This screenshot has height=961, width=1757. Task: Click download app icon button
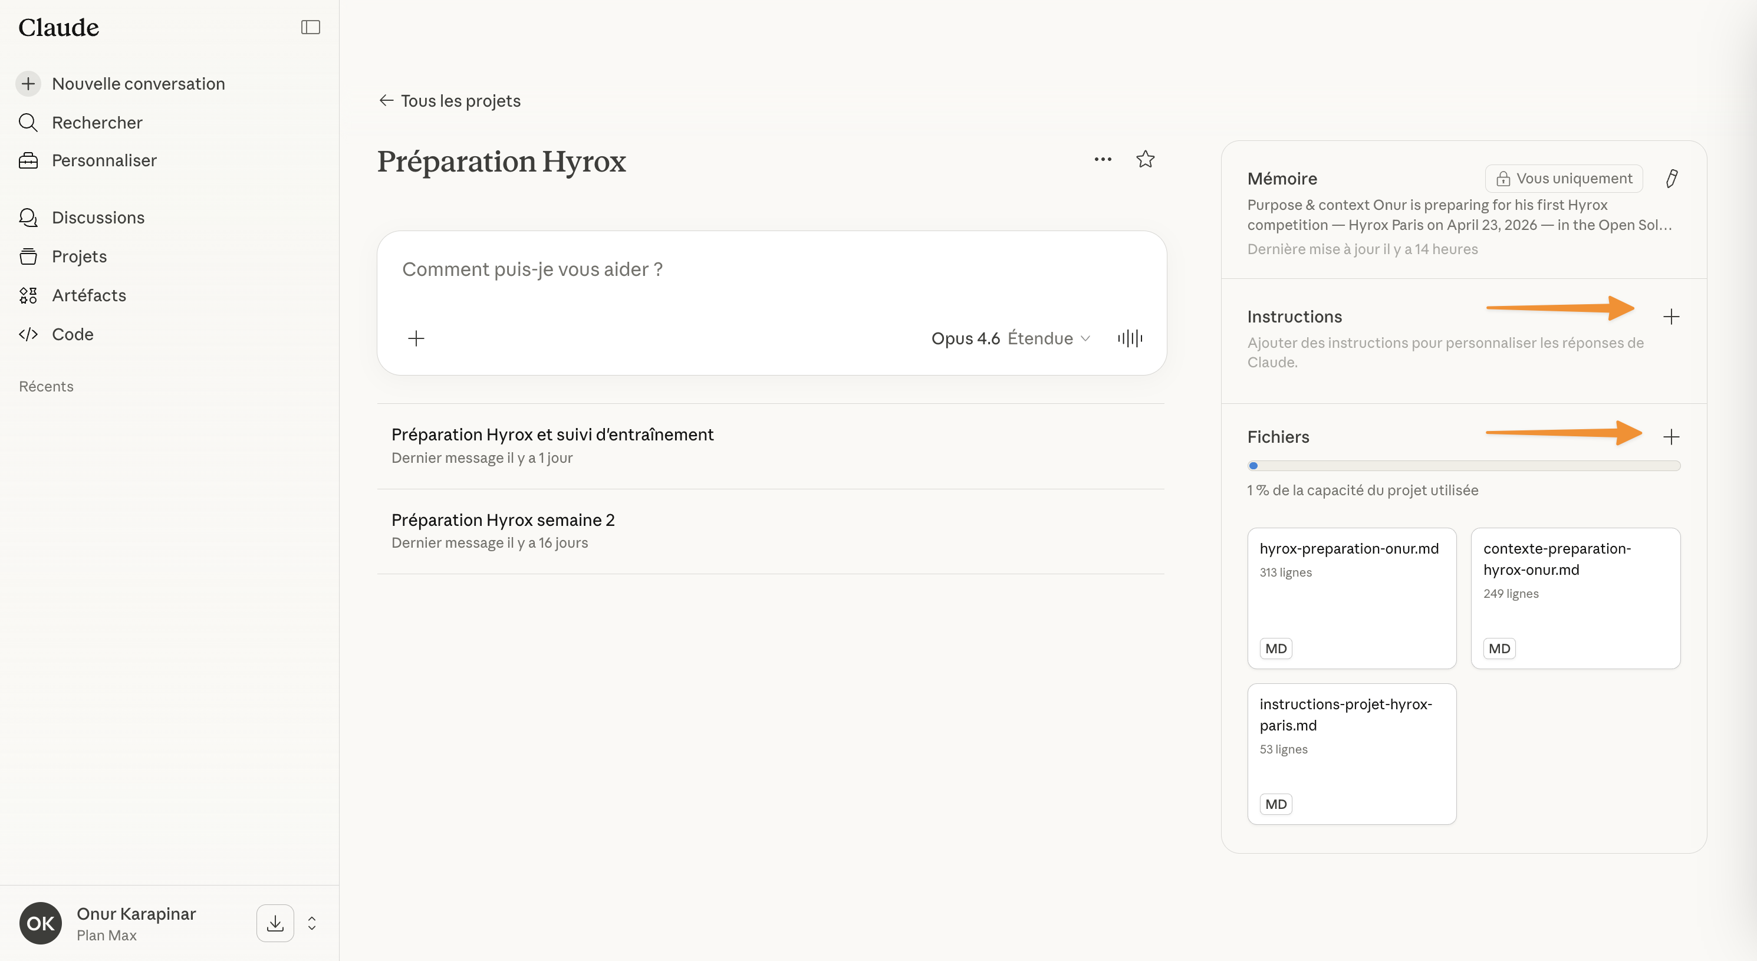coord(275,923)
